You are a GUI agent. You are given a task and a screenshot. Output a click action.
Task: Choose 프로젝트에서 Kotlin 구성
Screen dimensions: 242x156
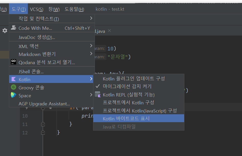138,103
